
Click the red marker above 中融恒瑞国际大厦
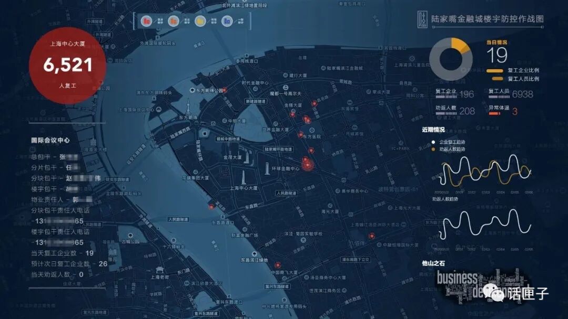[x=371, y=236]
